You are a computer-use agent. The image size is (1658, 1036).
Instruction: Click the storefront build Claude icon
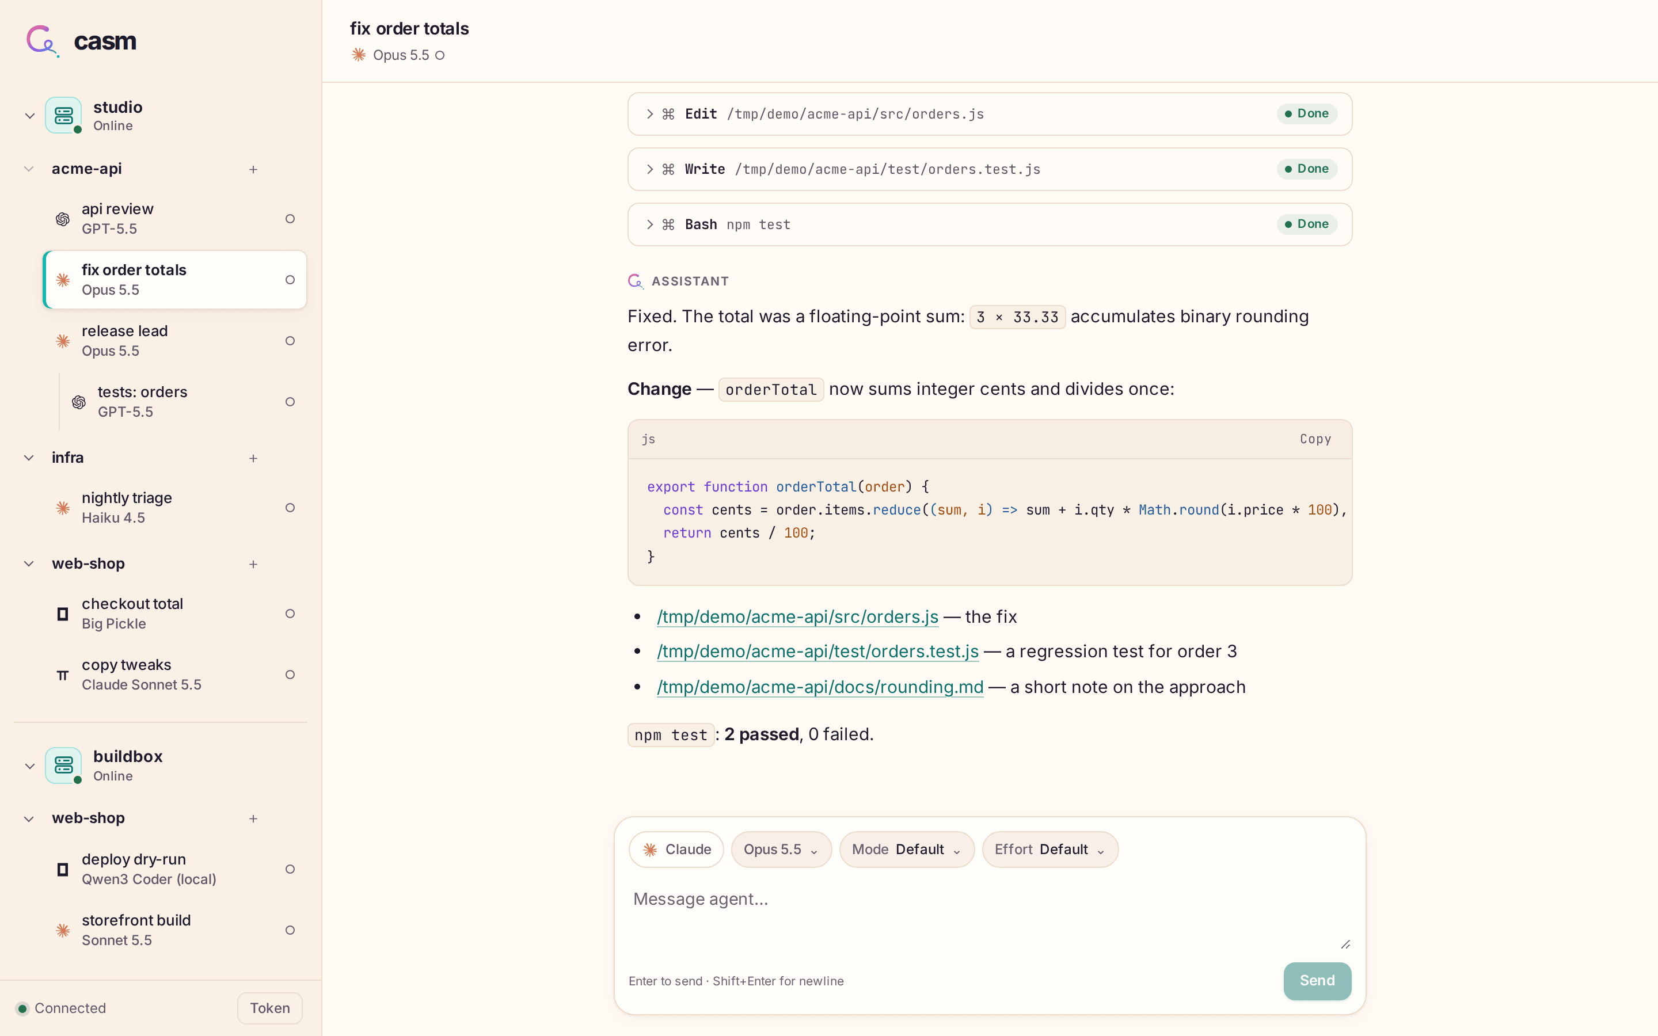62,931
